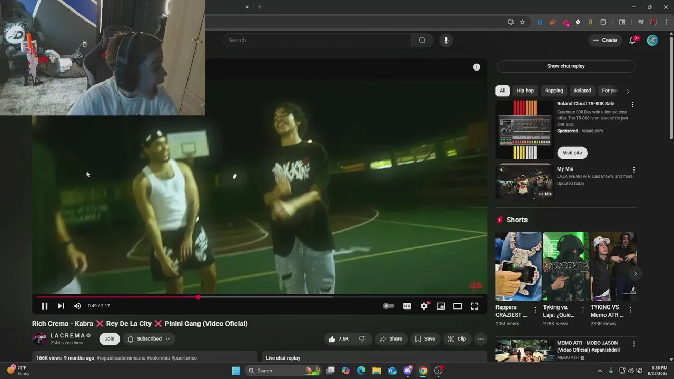
Task: Open options for Tyking vs. Laja short
Action: click(583, 310)
